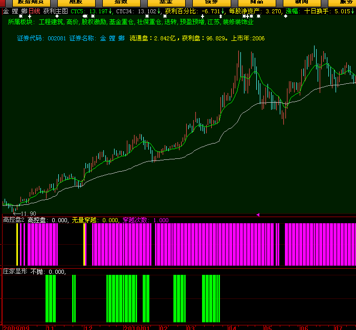
Task: Click the CYC5: 13.197 value
Action: [92, 11]
